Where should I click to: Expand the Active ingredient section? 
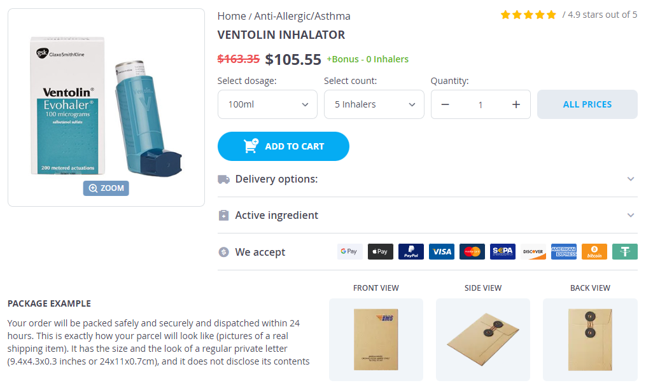[x=427, y=215]
